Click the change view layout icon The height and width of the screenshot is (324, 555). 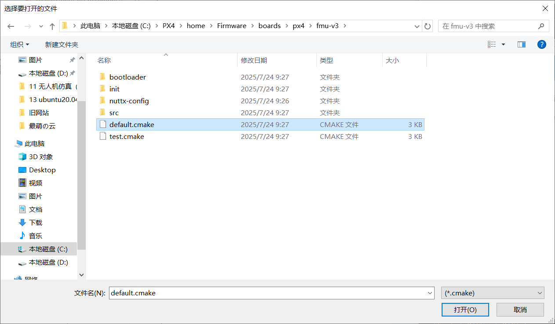pyautogui.click(x=492, y=44)
